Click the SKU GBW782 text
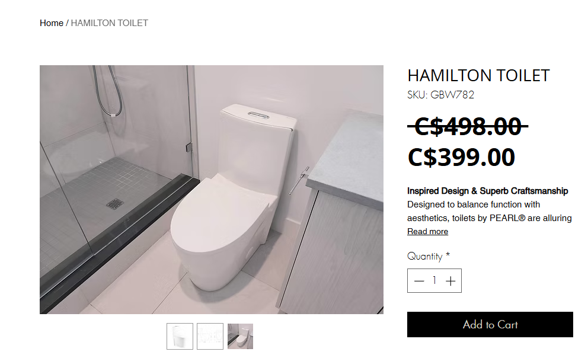588x358 pixels. click(x=440, y=95)
